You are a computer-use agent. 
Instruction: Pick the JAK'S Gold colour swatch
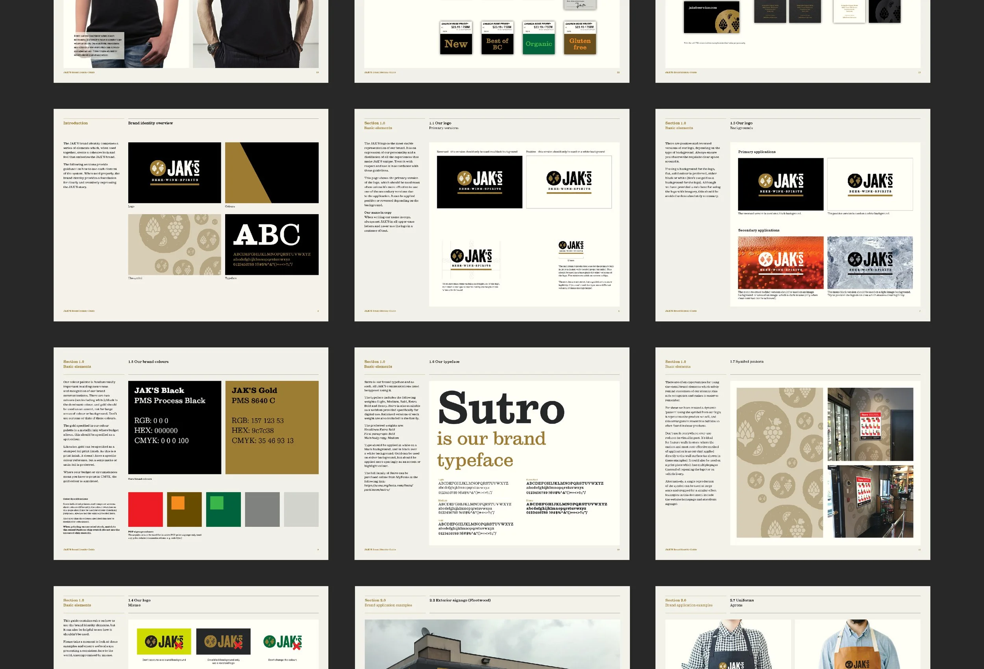point(272,428)
